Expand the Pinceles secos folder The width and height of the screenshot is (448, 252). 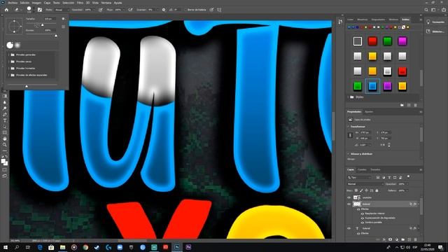9,62
